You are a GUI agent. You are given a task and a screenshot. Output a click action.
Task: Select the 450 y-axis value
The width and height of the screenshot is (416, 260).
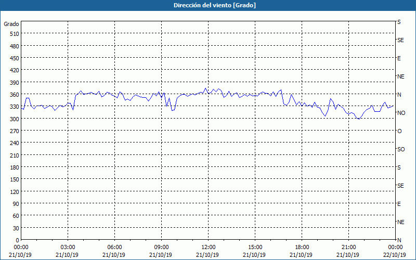coord(15,58)
